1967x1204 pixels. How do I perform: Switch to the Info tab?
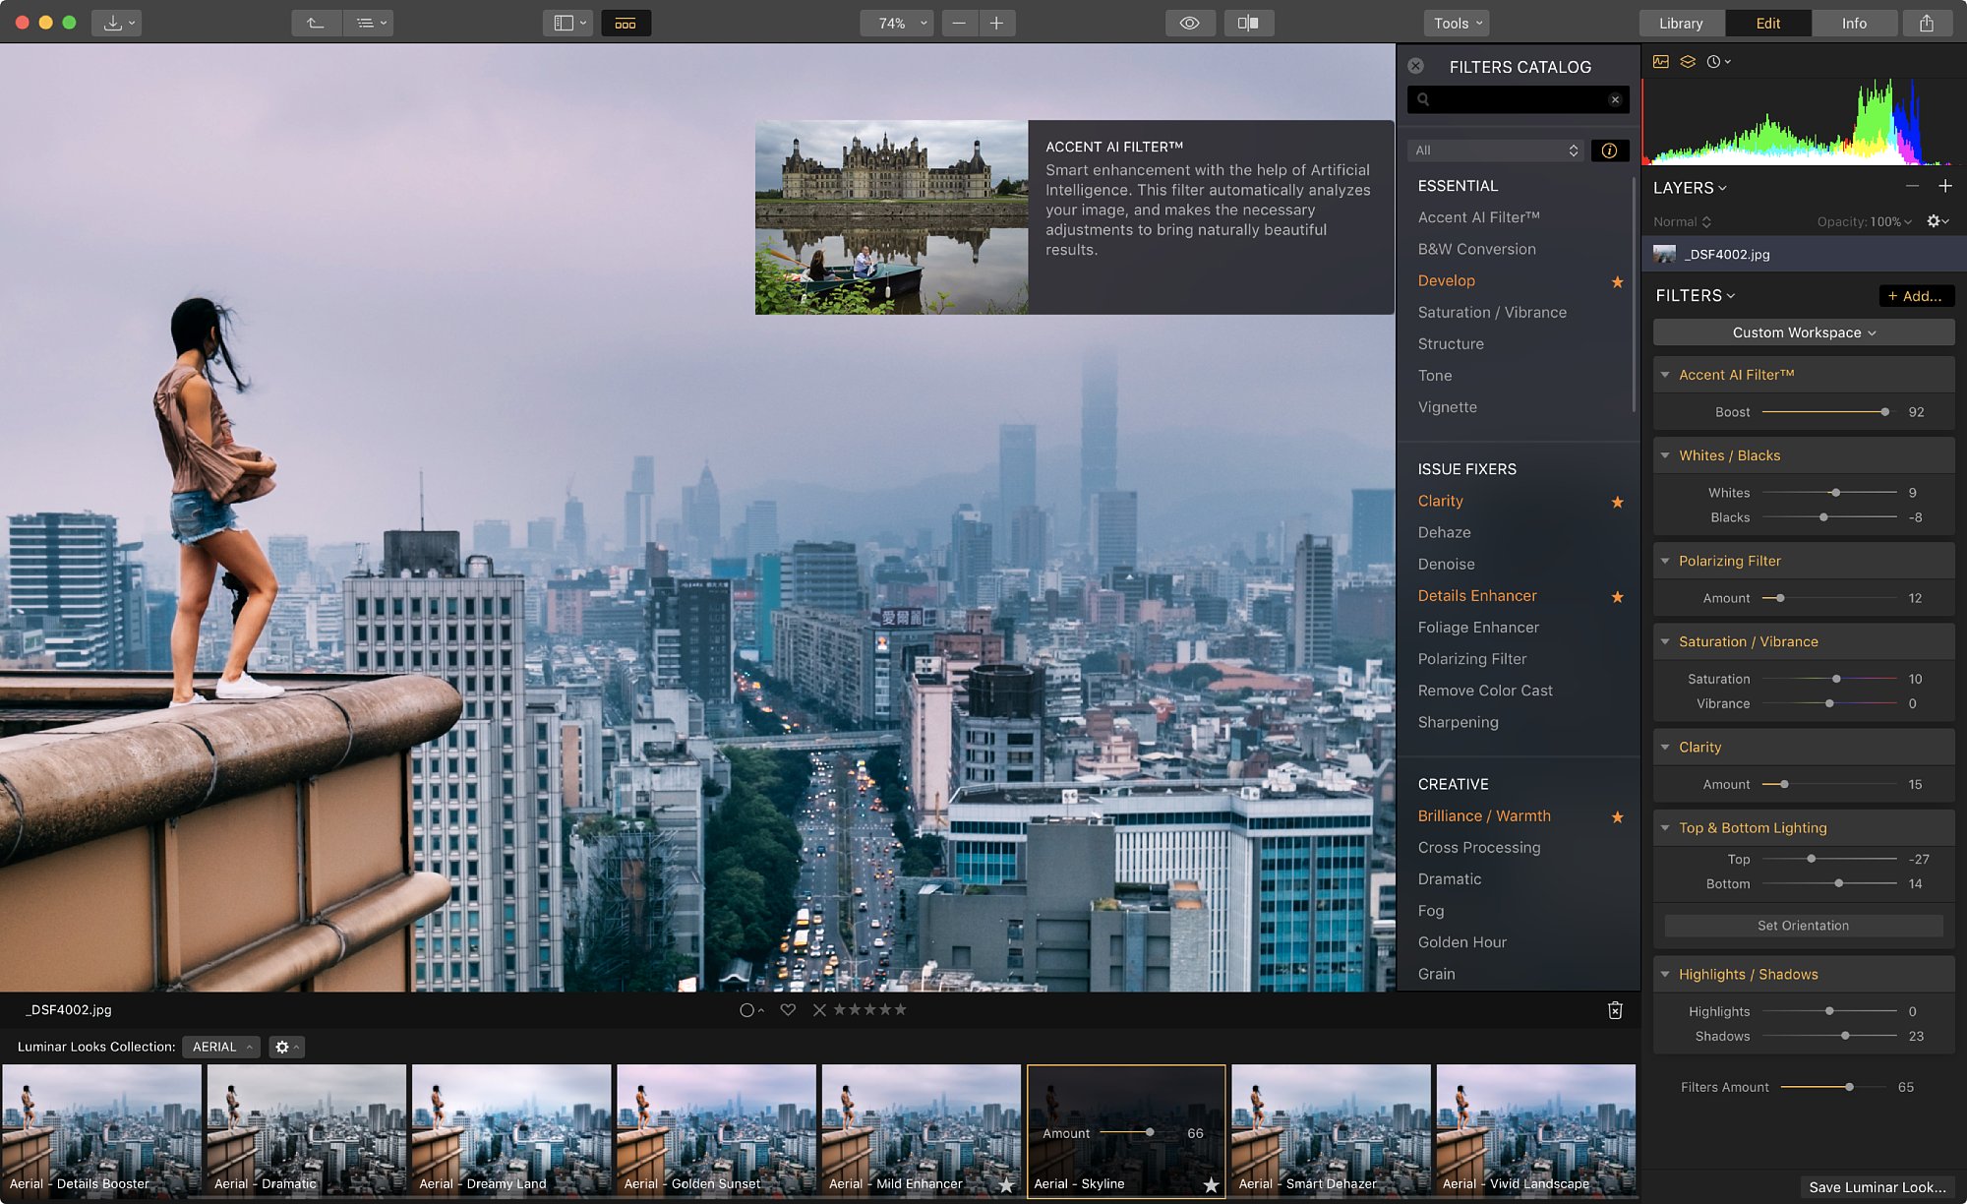1854,23
